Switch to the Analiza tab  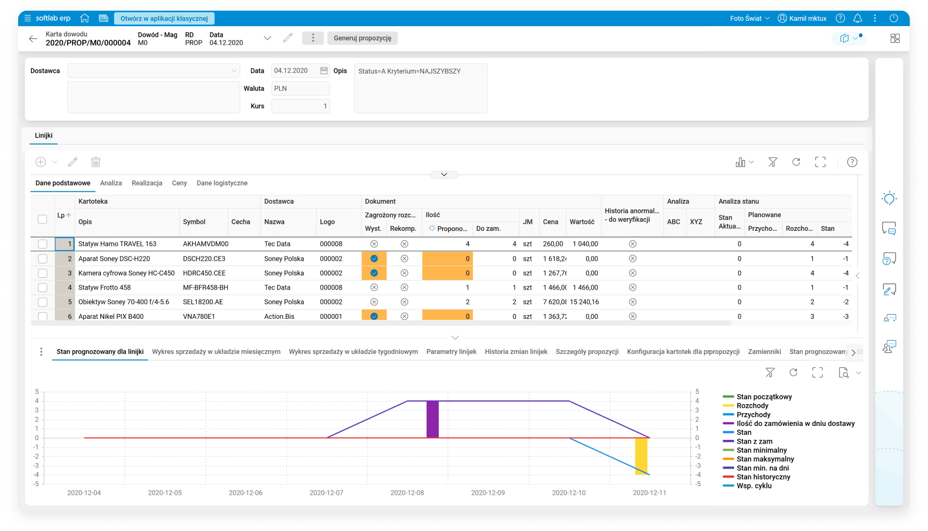click(111, 183)
